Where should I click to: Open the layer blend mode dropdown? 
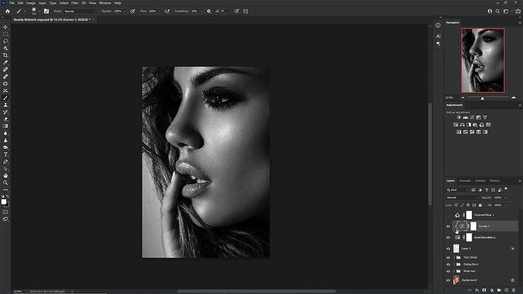click(x=463, y=197)
